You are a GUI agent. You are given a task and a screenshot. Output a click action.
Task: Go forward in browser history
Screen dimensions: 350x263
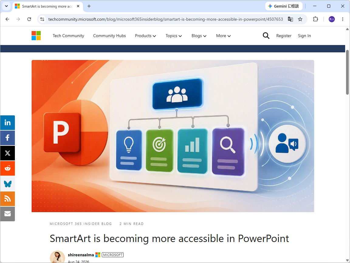[x=18, y=19]
